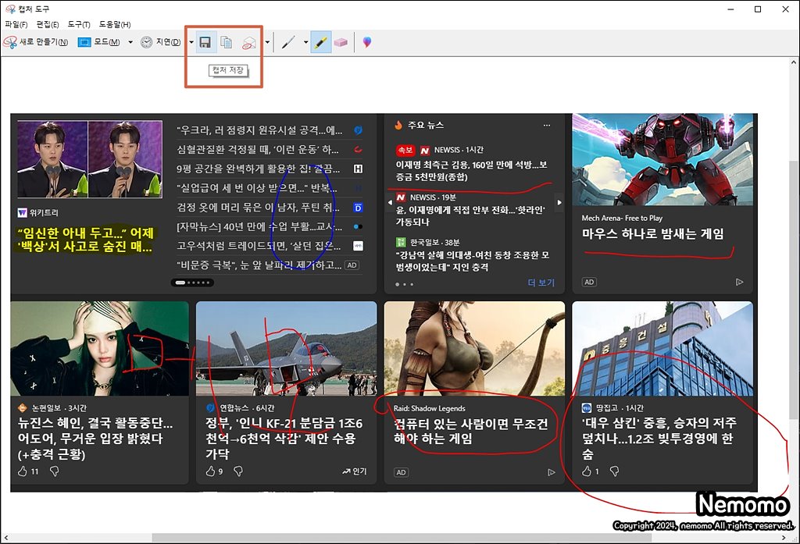Click the left carousel arrow in 주요 뉴스
Screen dimensions: 800x544
point(390,202)
